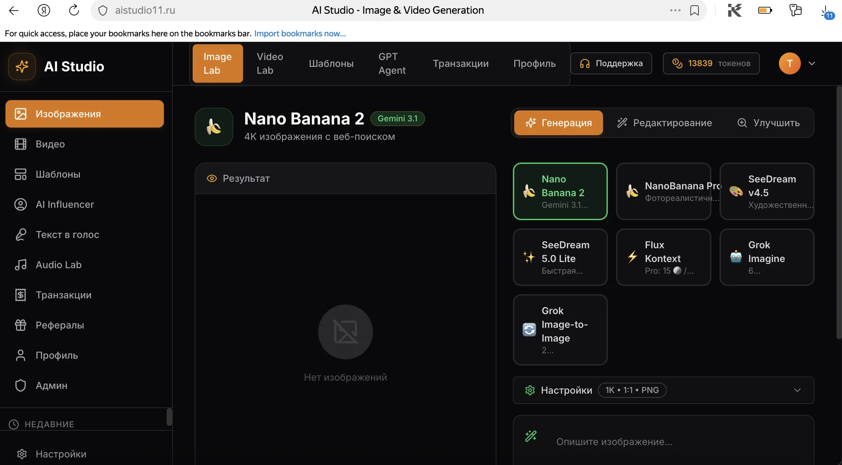Viewport: 842px width, 465px height.
Task: Expand the Настройки panel chevron
Action: [797, 390]
